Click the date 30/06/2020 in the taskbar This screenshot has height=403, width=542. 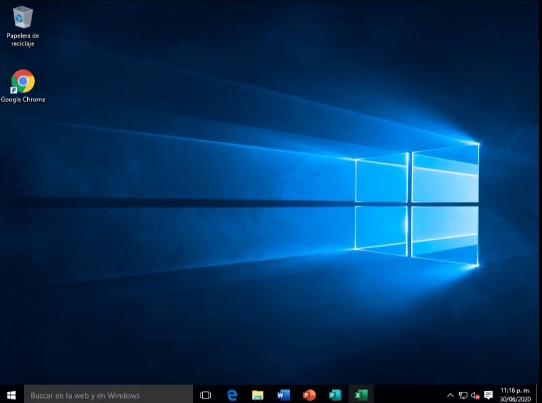[515, 399]
